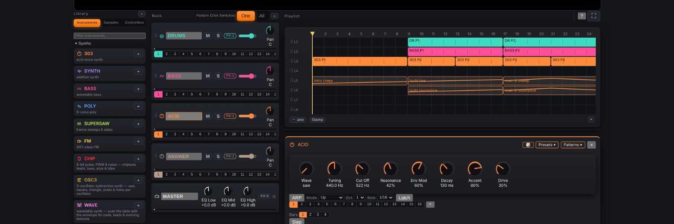Open the DRUMS FX·1 button
This screenshot has height=224, width=674.
(230, 36)
